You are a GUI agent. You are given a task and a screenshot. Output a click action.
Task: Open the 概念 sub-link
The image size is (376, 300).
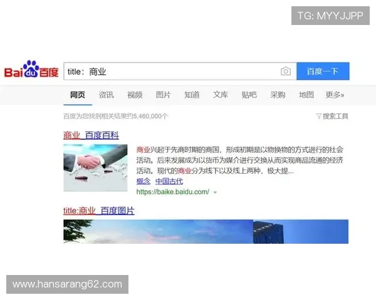(x=144, y=181)
